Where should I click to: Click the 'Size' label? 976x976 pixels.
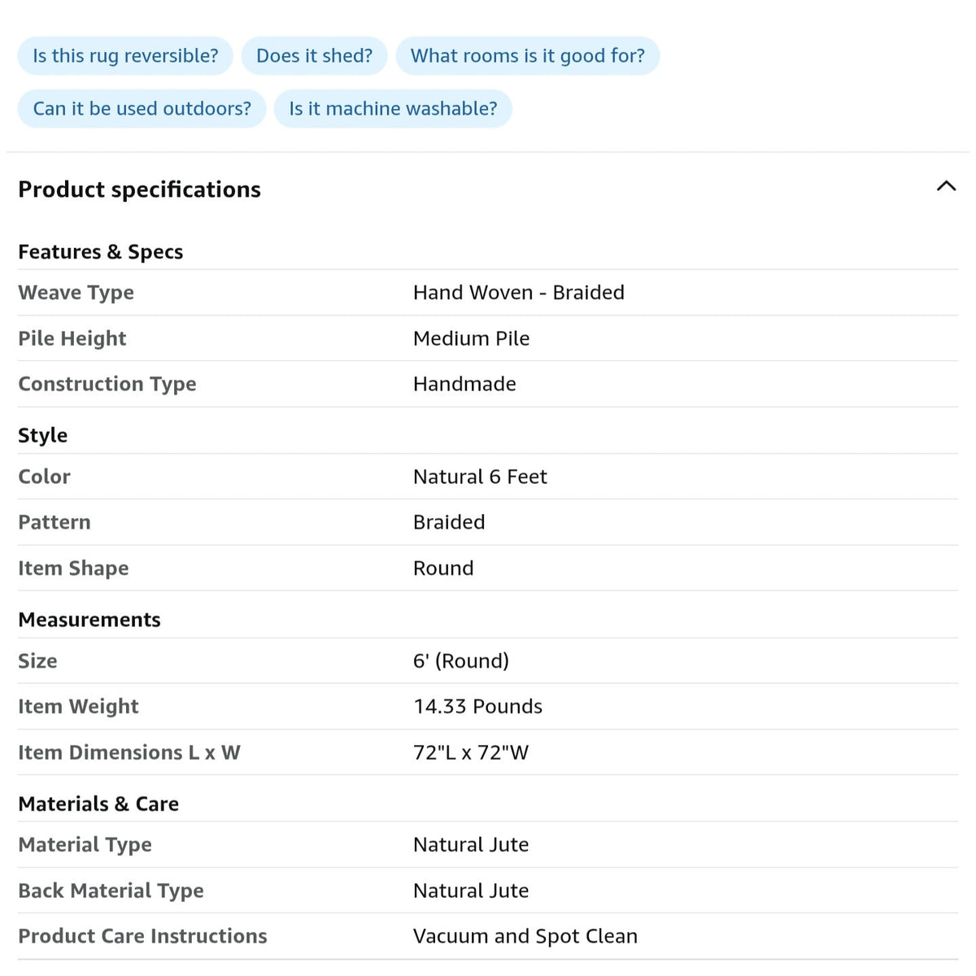pyautogui.click(x=37, y=661)
